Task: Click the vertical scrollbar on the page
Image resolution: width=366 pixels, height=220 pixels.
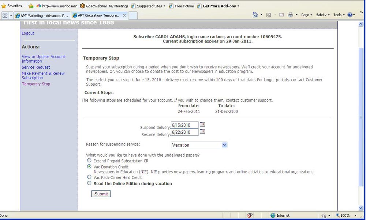Action: [361, 117]
